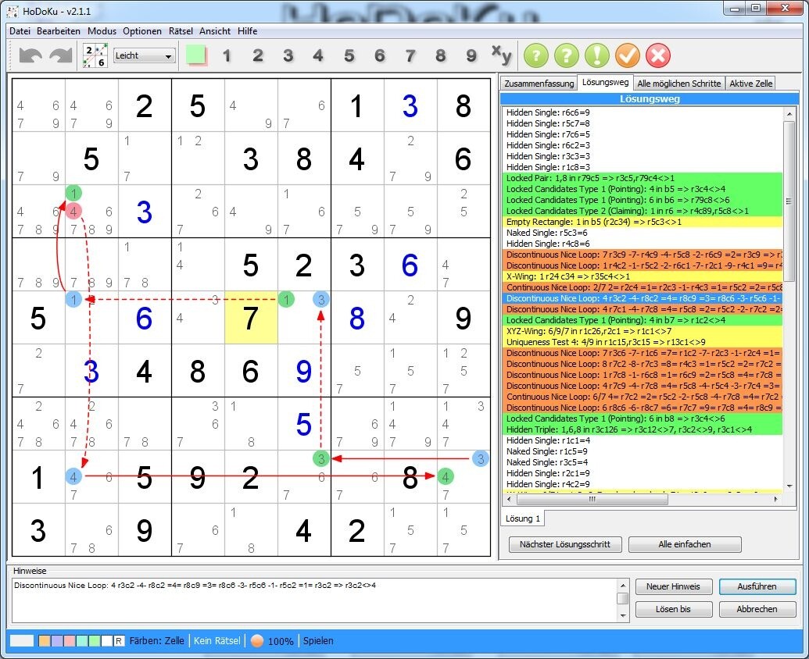Viewport: 809px width, 659px height.
Task: Toggle the digit 5 candidate filter
Action: 349,55
